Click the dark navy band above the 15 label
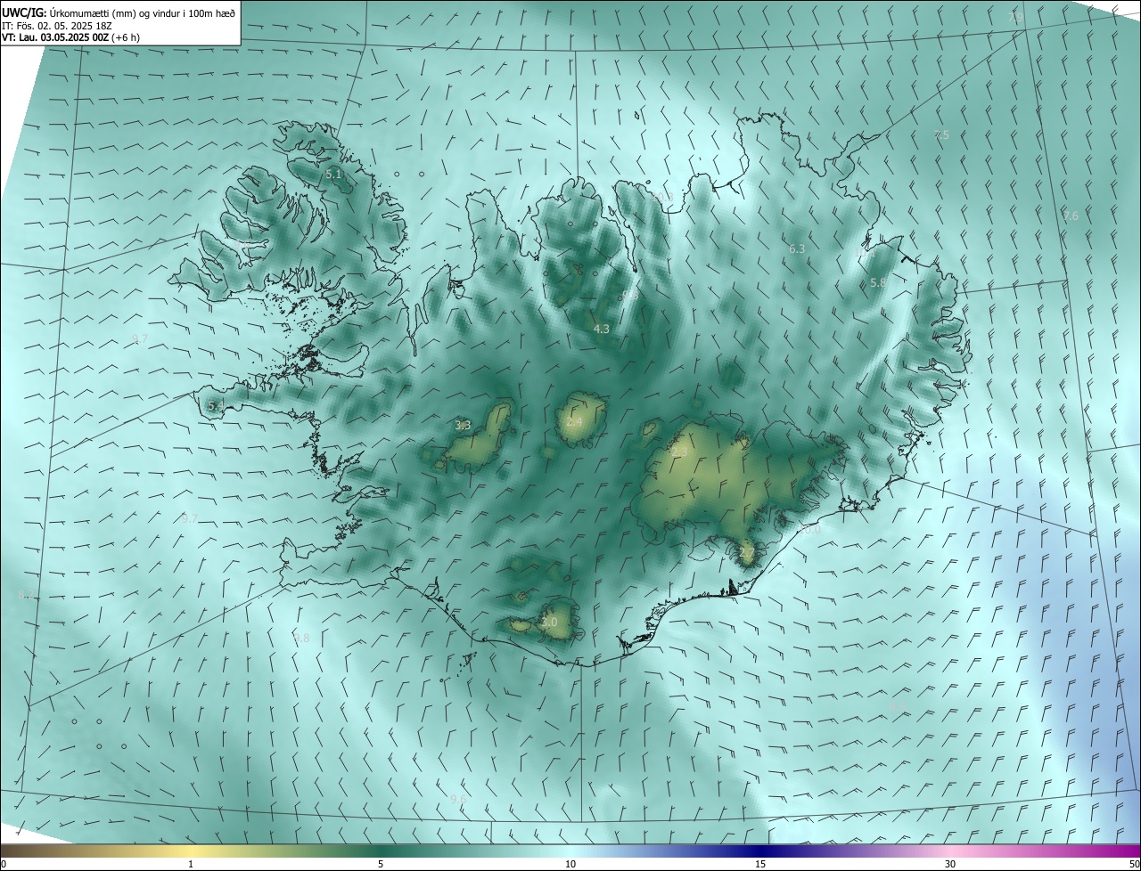1141x871 pixels. 760,851
